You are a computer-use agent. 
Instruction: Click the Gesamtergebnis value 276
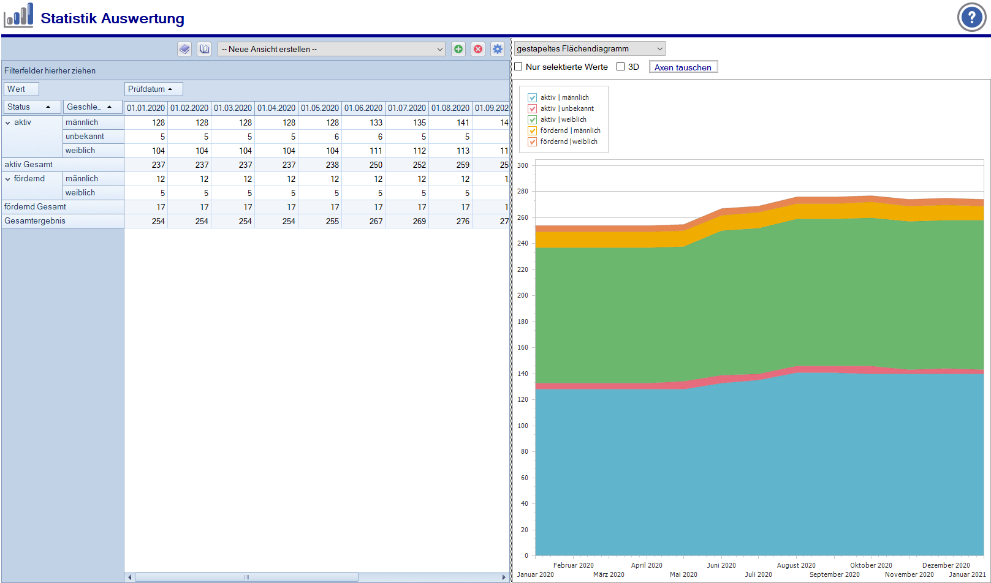pos(450,221)
